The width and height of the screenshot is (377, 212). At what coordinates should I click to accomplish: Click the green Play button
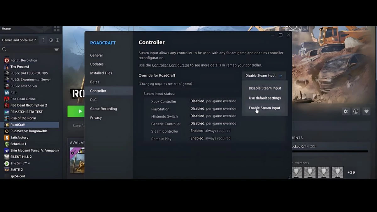(76, 111)
